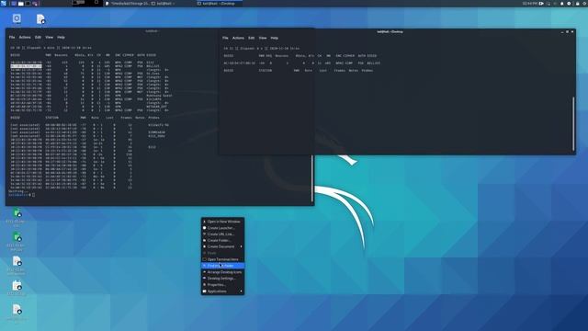Maximize the ~/Desktop terminal window
The width and height of the screenshot is (588, 331).
pos(568,32)
